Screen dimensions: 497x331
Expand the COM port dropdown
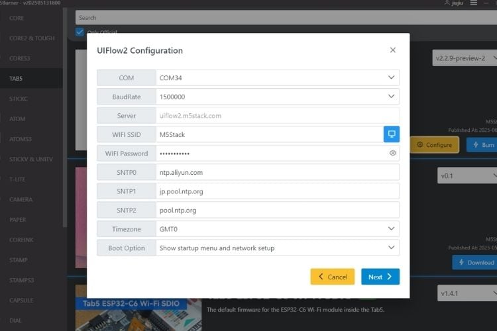point(278,77)
